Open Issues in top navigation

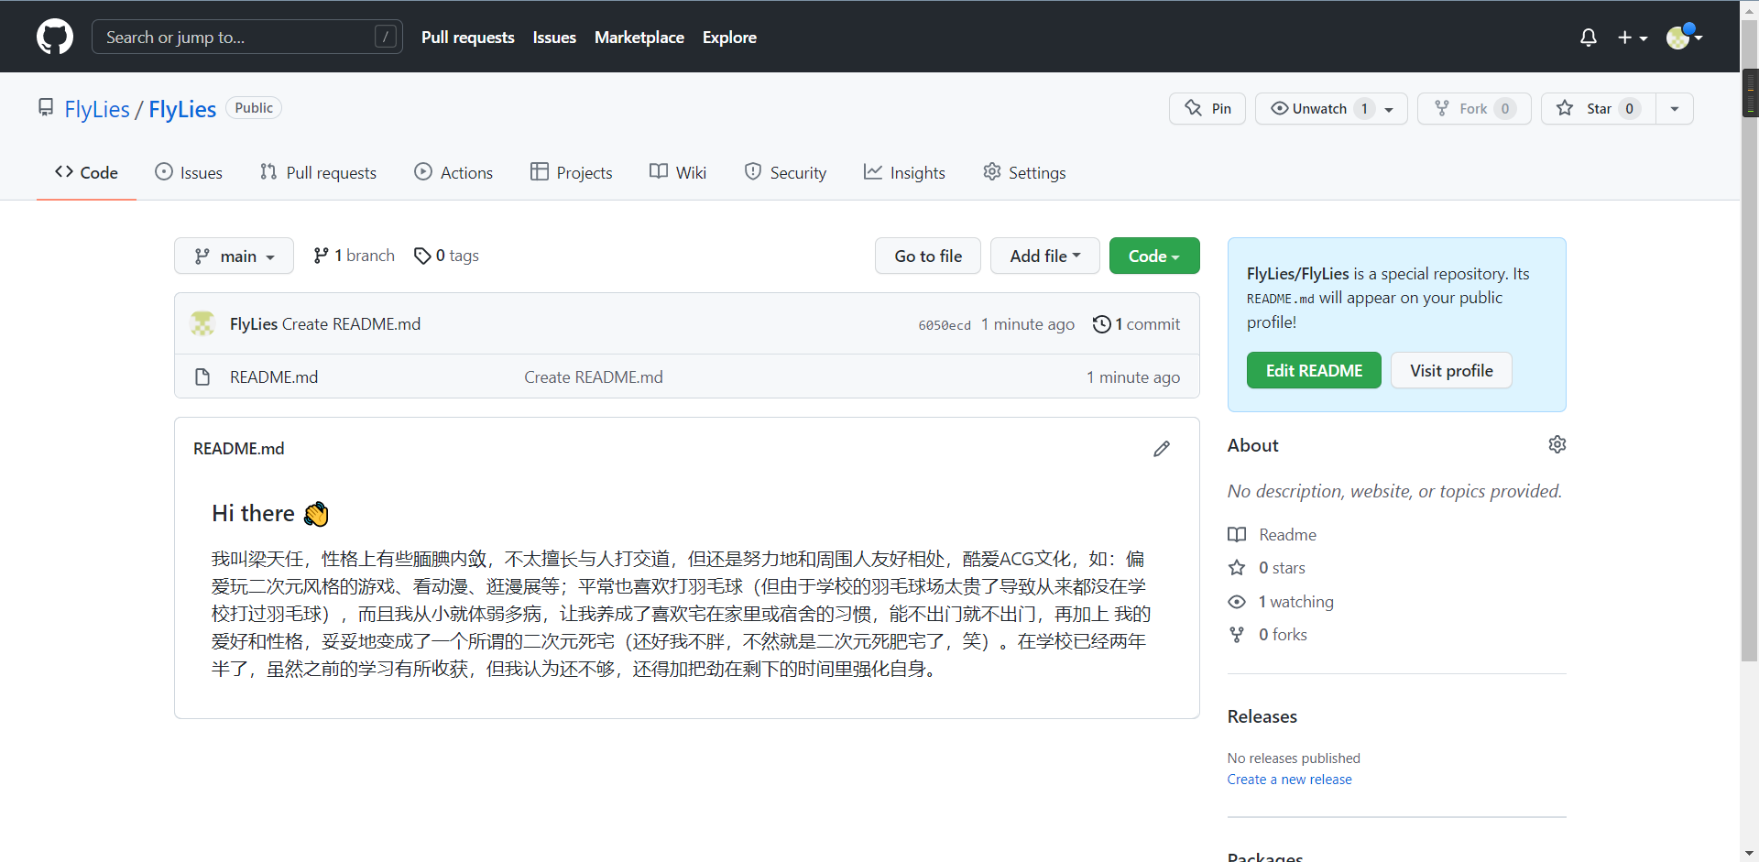tap(554, 38)
